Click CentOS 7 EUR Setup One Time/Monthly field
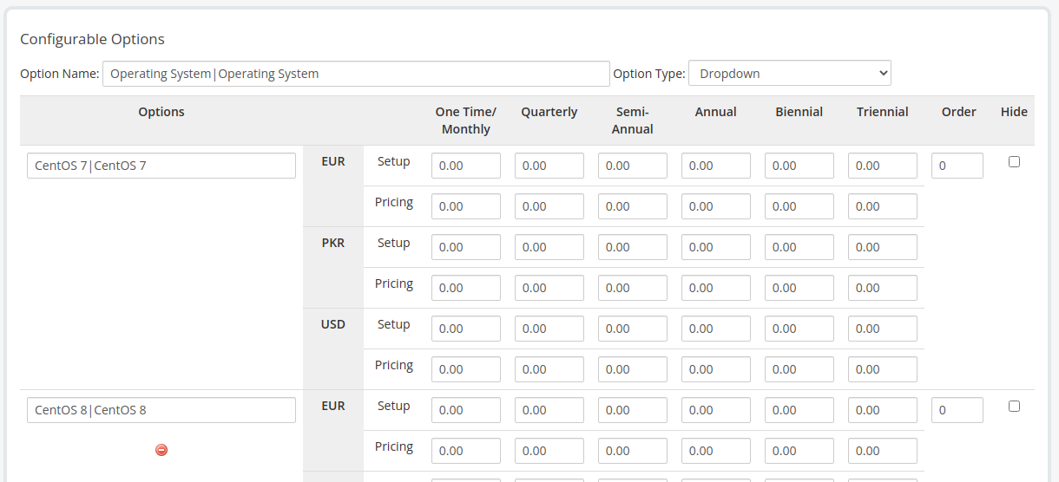Image resolution: width=1059 pixels, height=482 pixels. click(x=466, y=166)
